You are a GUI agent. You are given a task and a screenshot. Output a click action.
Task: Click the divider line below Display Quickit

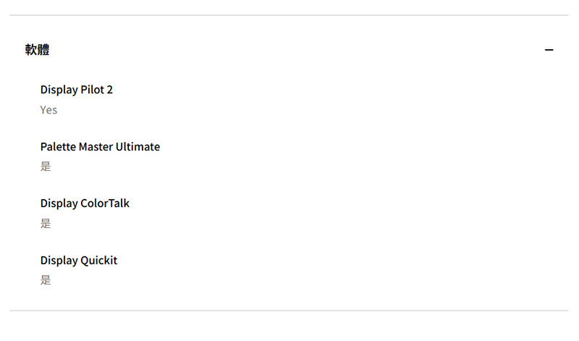[289, 311]
